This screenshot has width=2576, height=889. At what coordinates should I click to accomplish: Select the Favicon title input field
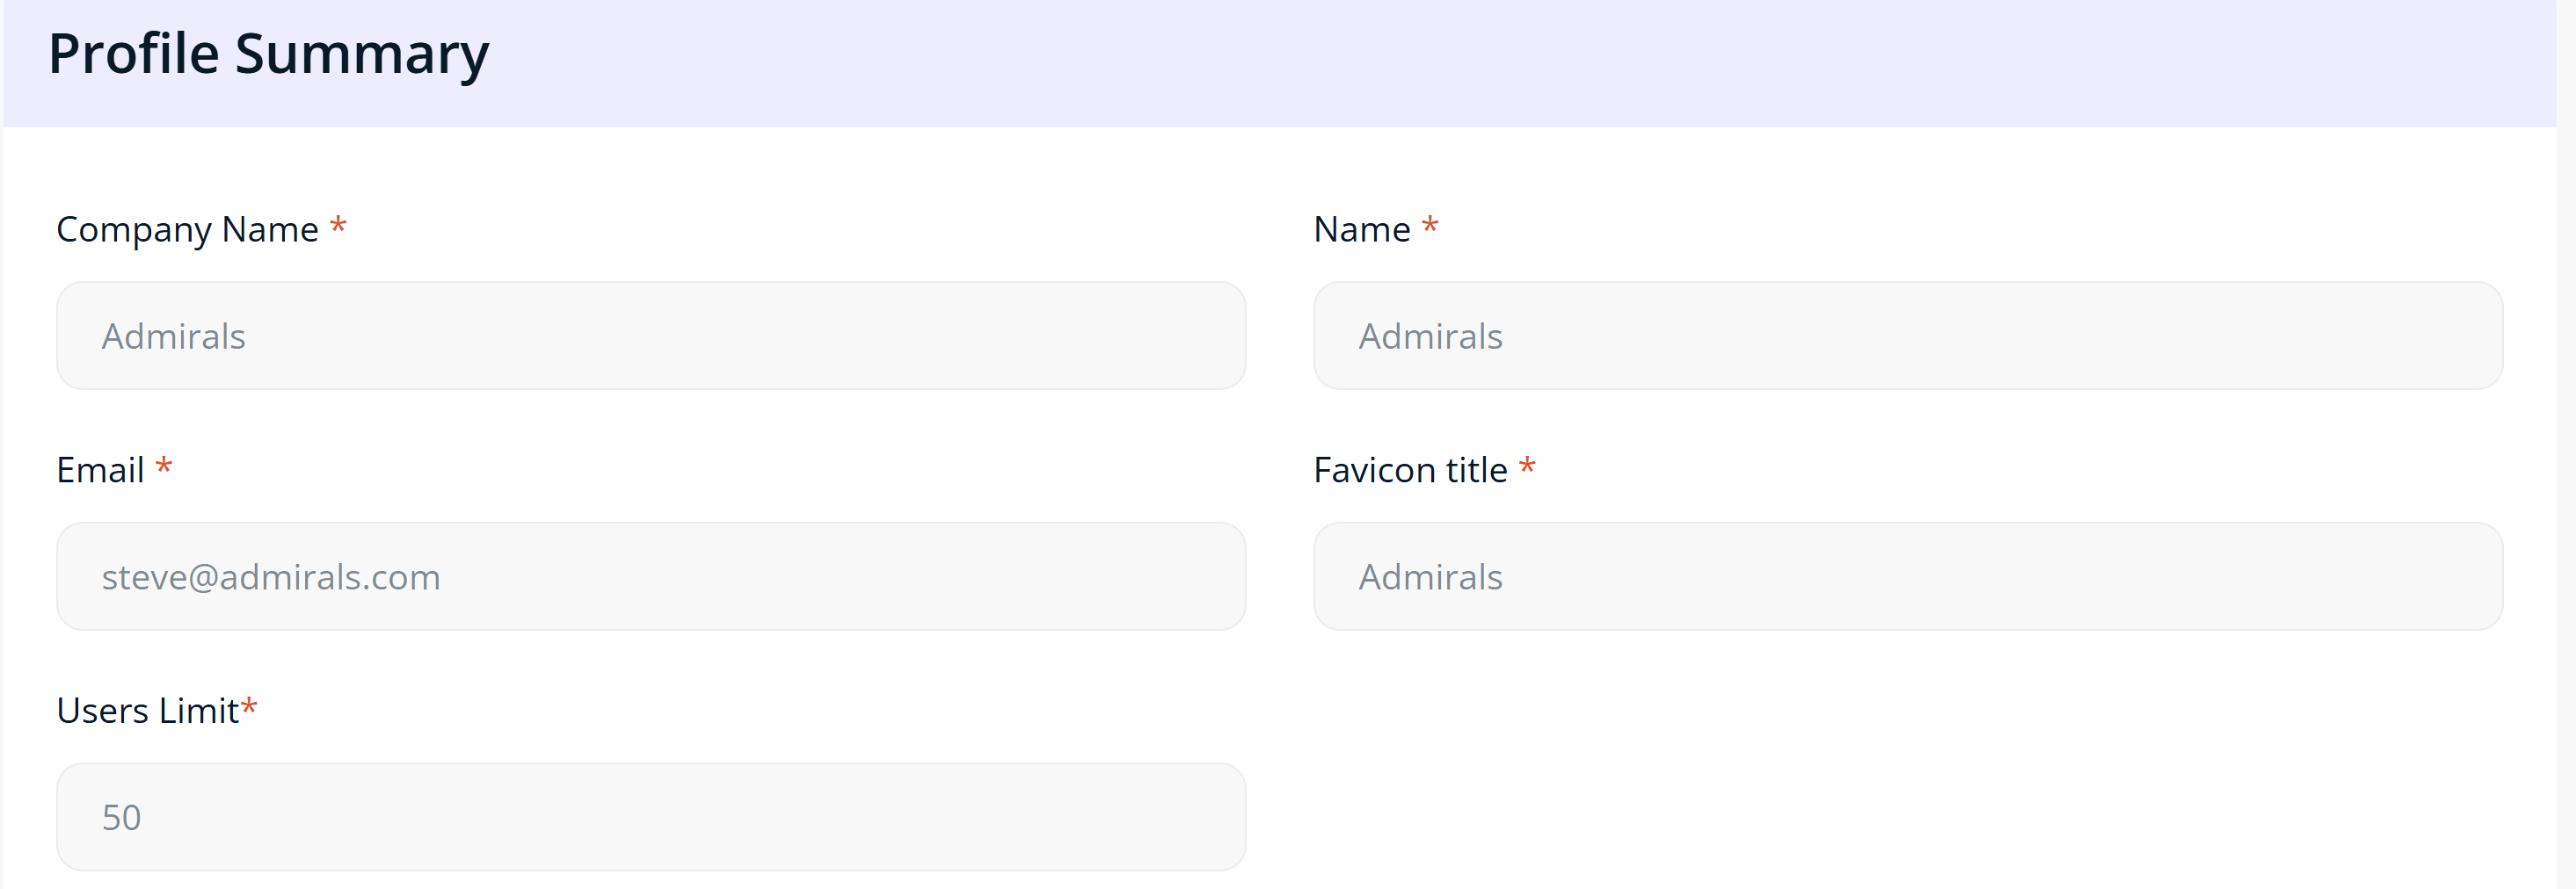click(1907, 576)
